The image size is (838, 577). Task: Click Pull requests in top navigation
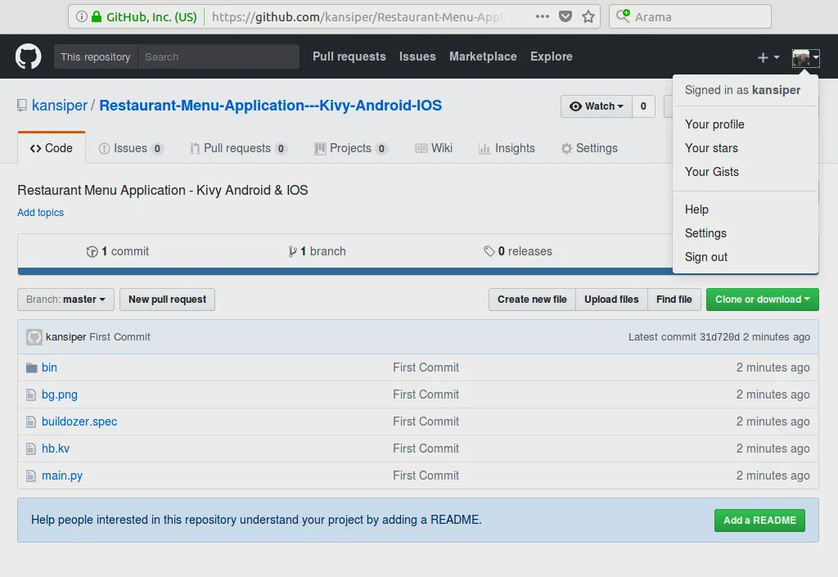[x=349, y=56]
